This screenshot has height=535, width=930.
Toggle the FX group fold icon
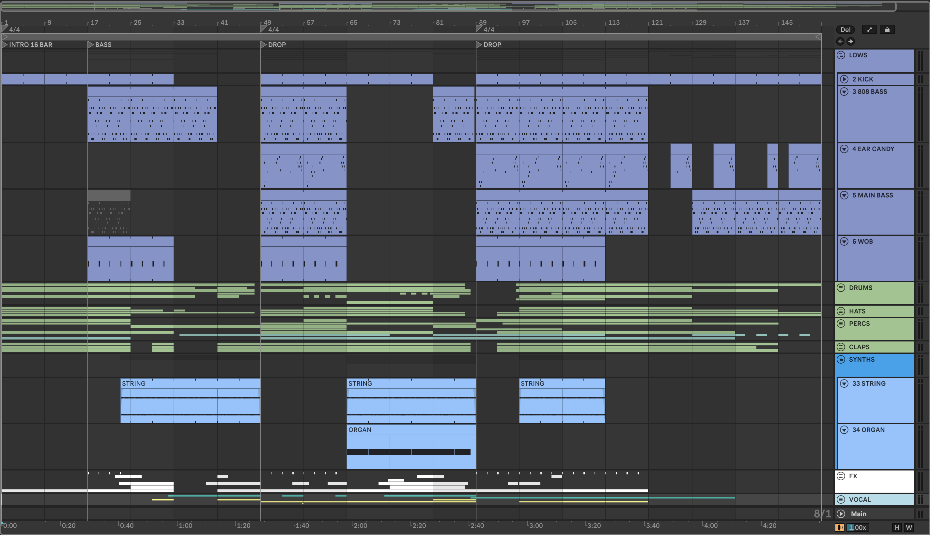841,476
